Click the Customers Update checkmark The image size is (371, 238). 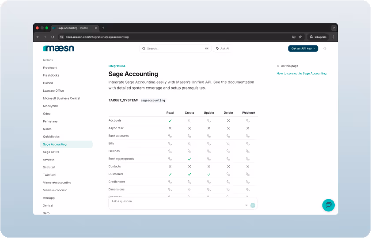[x=208, y=174]
